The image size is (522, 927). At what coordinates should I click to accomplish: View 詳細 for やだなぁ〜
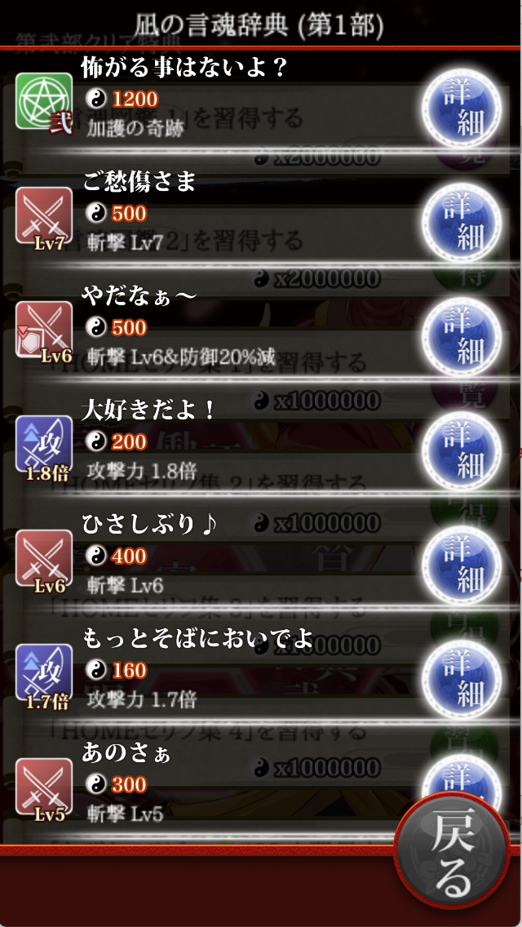click(x=462, y=336)
